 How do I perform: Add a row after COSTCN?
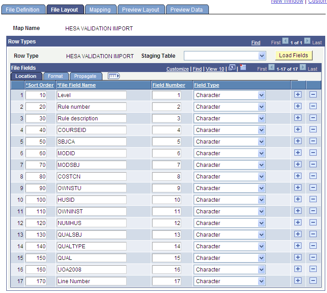(298, 176)
